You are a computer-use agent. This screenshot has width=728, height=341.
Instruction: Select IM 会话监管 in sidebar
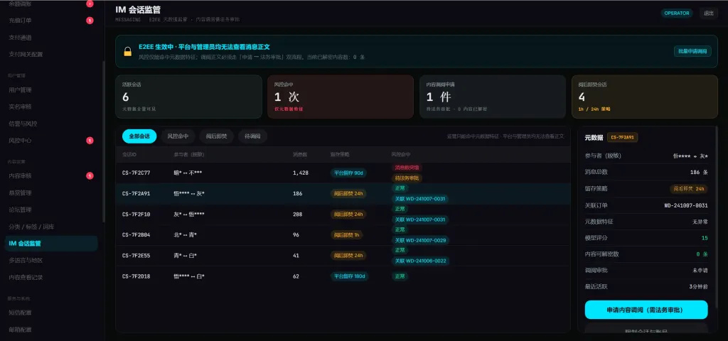tap(51, 244)
